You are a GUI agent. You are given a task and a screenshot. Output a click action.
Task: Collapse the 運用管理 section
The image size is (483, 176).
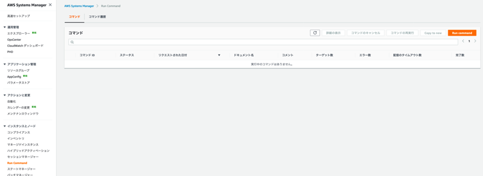tap(5, 27)
